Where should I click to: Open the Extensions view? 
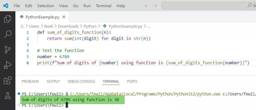coord(8,81)
